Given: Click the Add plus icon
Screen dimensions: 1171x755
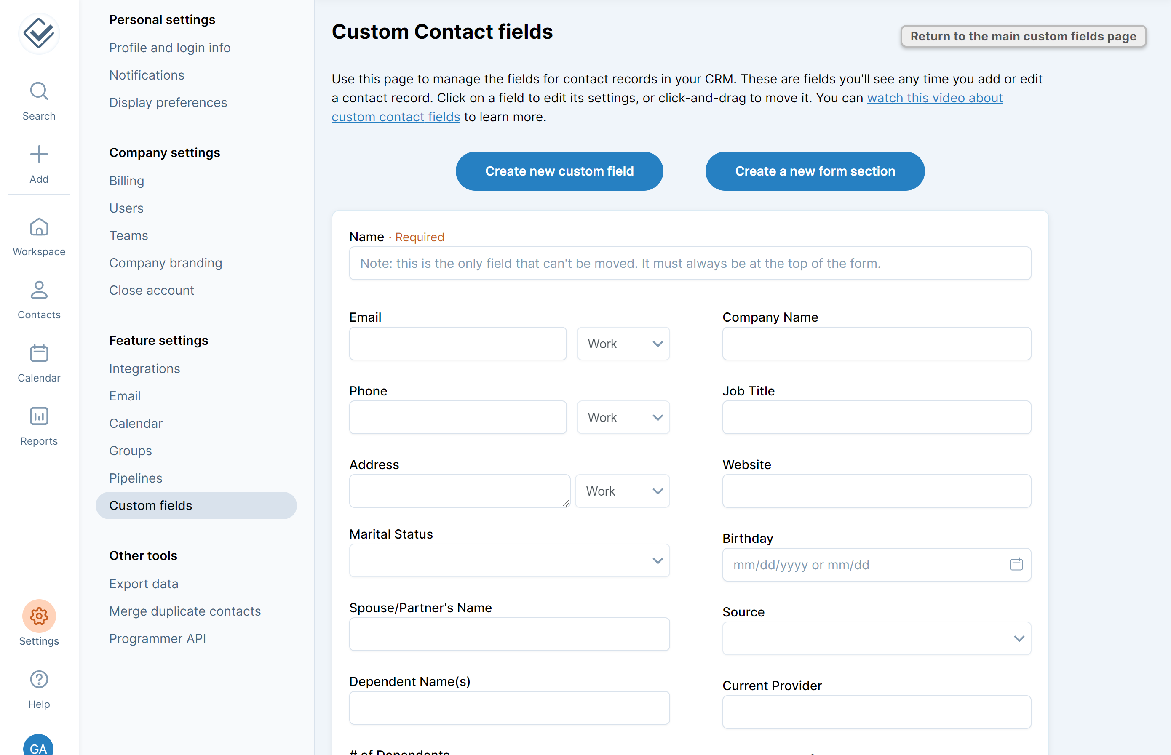Looking at the screenshot, I should click(39, 155).
